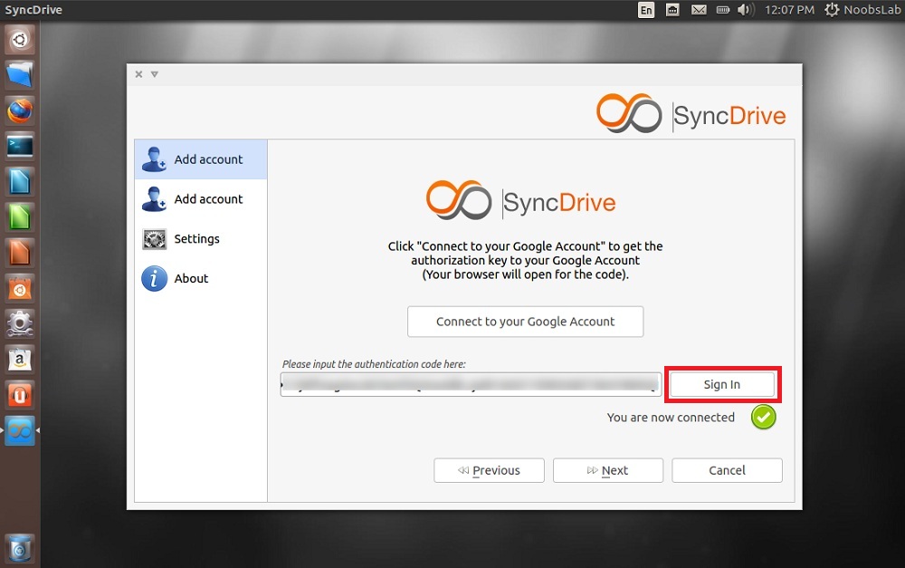The width and height of the screenshot is (905, 568).
Task: Proceed with the Next button
Action: coord(608,470)
